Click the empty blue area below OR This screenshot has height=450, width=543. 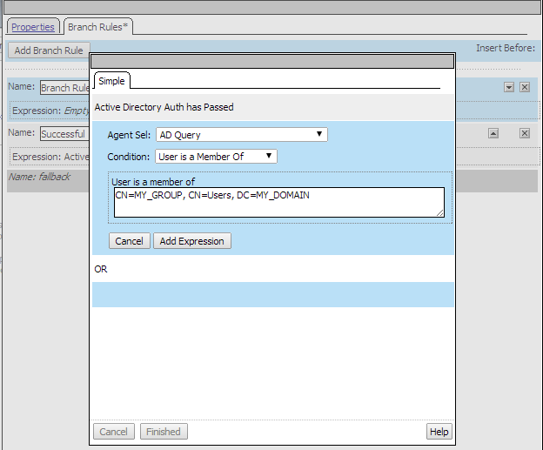(x=272, y=294)
